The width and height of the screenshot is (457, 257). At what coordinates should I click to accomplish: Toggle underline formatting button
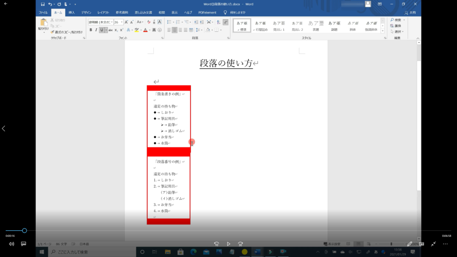101,30
